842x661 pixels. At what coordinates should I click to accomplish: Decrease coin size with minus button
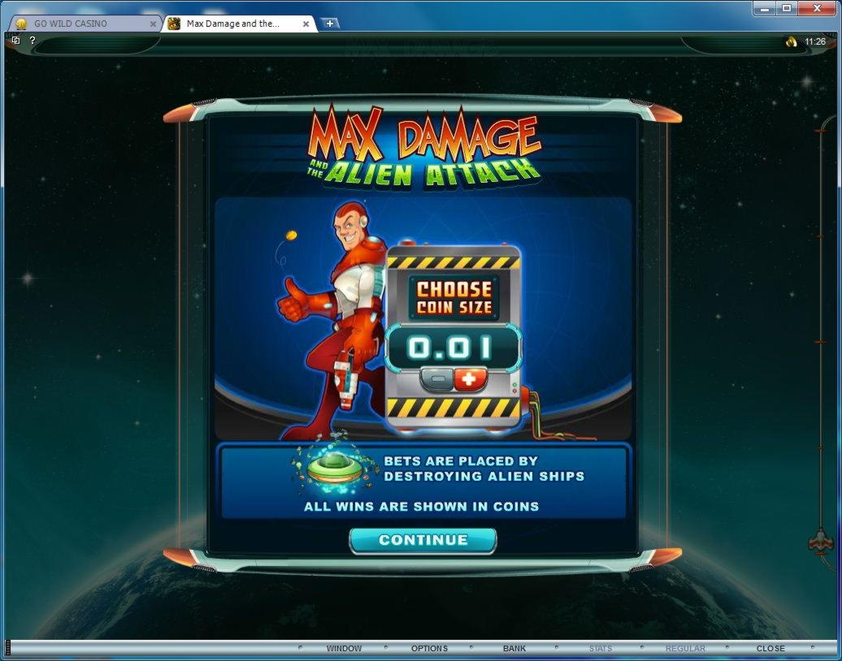437,379
